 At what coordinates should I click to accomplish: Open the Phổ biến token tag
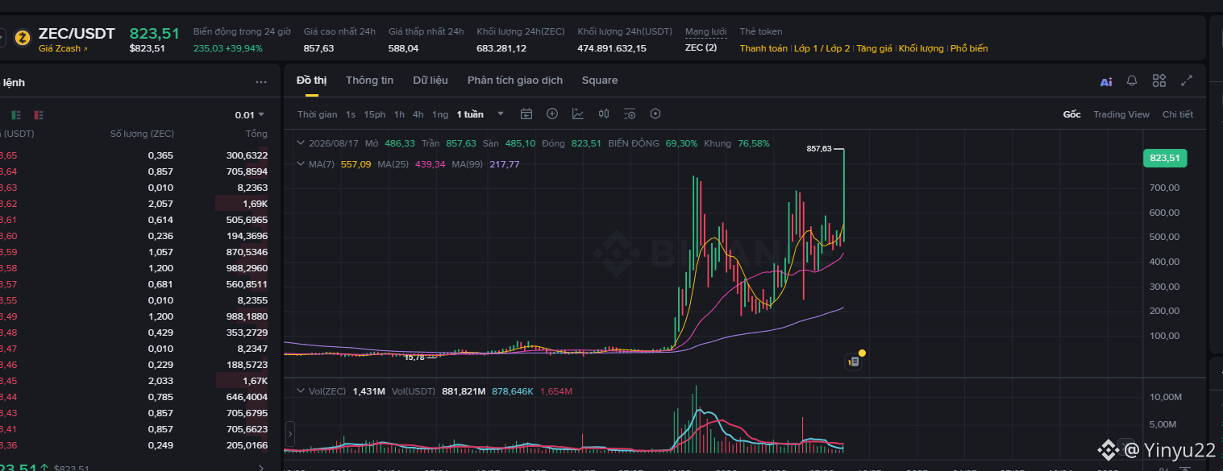tap(969, 48)
